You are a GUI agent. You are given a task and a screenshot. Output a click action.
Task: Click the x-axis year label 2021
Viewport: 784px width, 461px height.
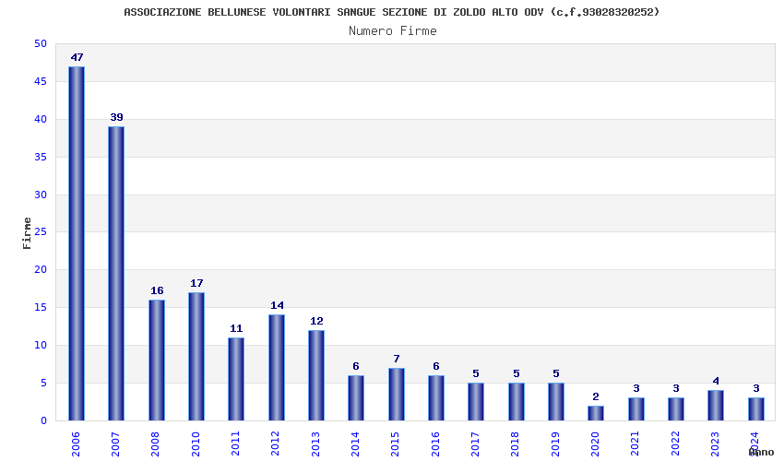point(636,444)
